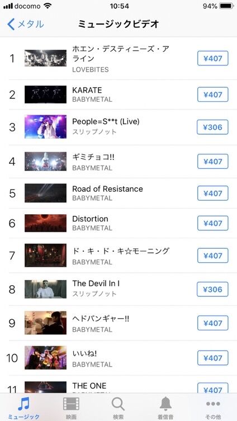Go back to the メタル genre page
This screenshot has width=237, height=421.
click(26, 24)
